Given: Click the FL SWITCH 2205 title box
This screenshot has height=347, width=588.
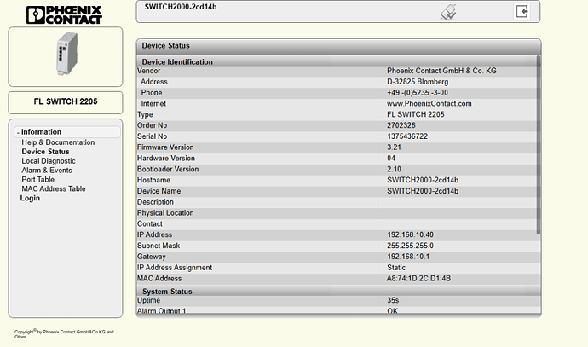Looking at the screenshot, I should point(65,101).
